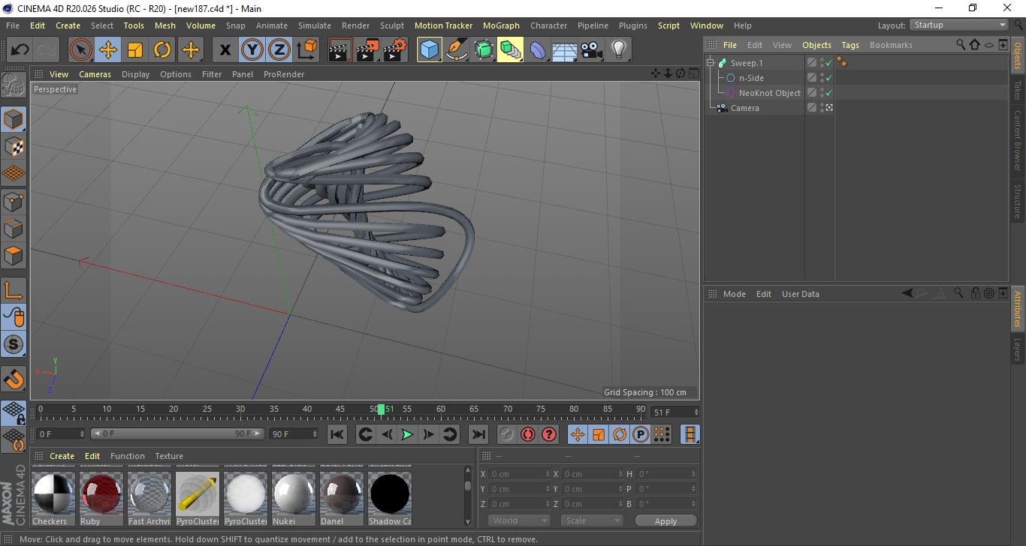1026x546 pixels.
Task: Toggle coordinate system icon
Action: pyautogui.click(x=306, y=50)
